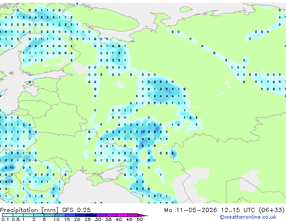Pick the 30–35 mm purple legend swatch
The height and width of the screenshot is (221, 286).
[x=101, y=215]
